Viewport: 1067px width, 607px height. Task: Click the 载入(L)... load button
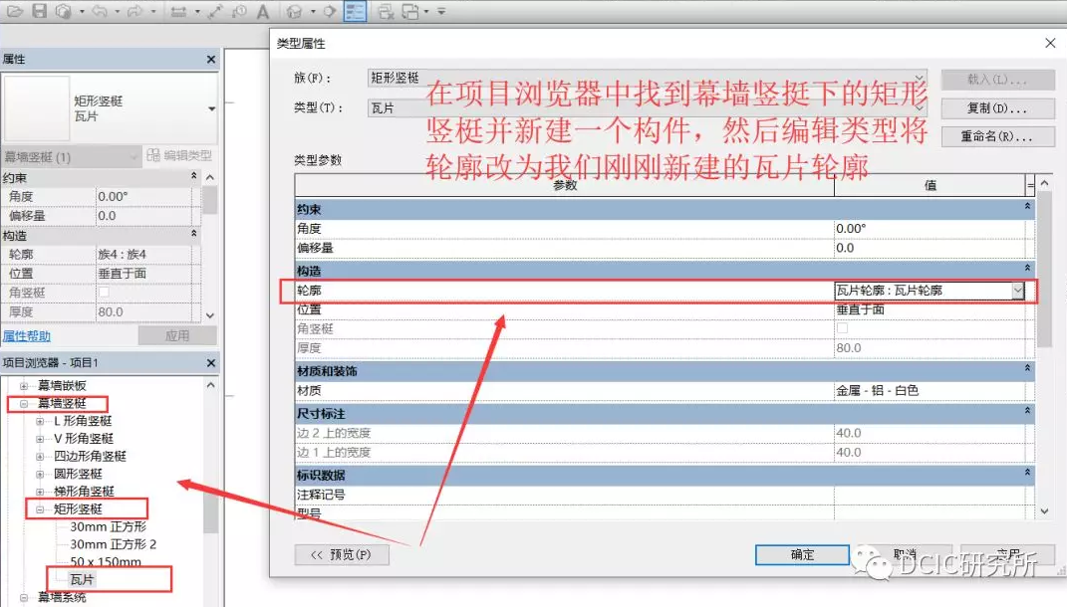(997, 80)
